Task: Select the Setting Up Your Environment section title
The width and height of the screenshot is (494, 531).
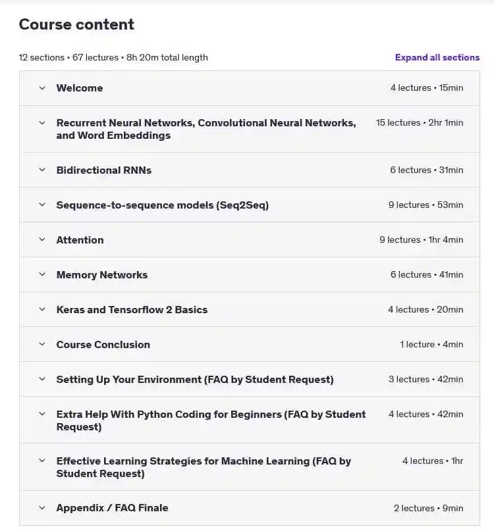Action: 195,380
